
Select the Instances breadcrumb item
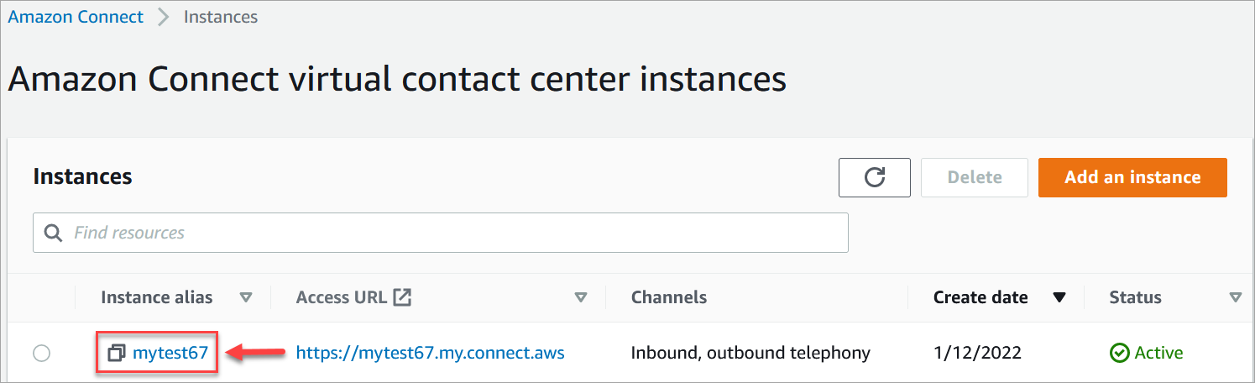click(x=221, y=17)
